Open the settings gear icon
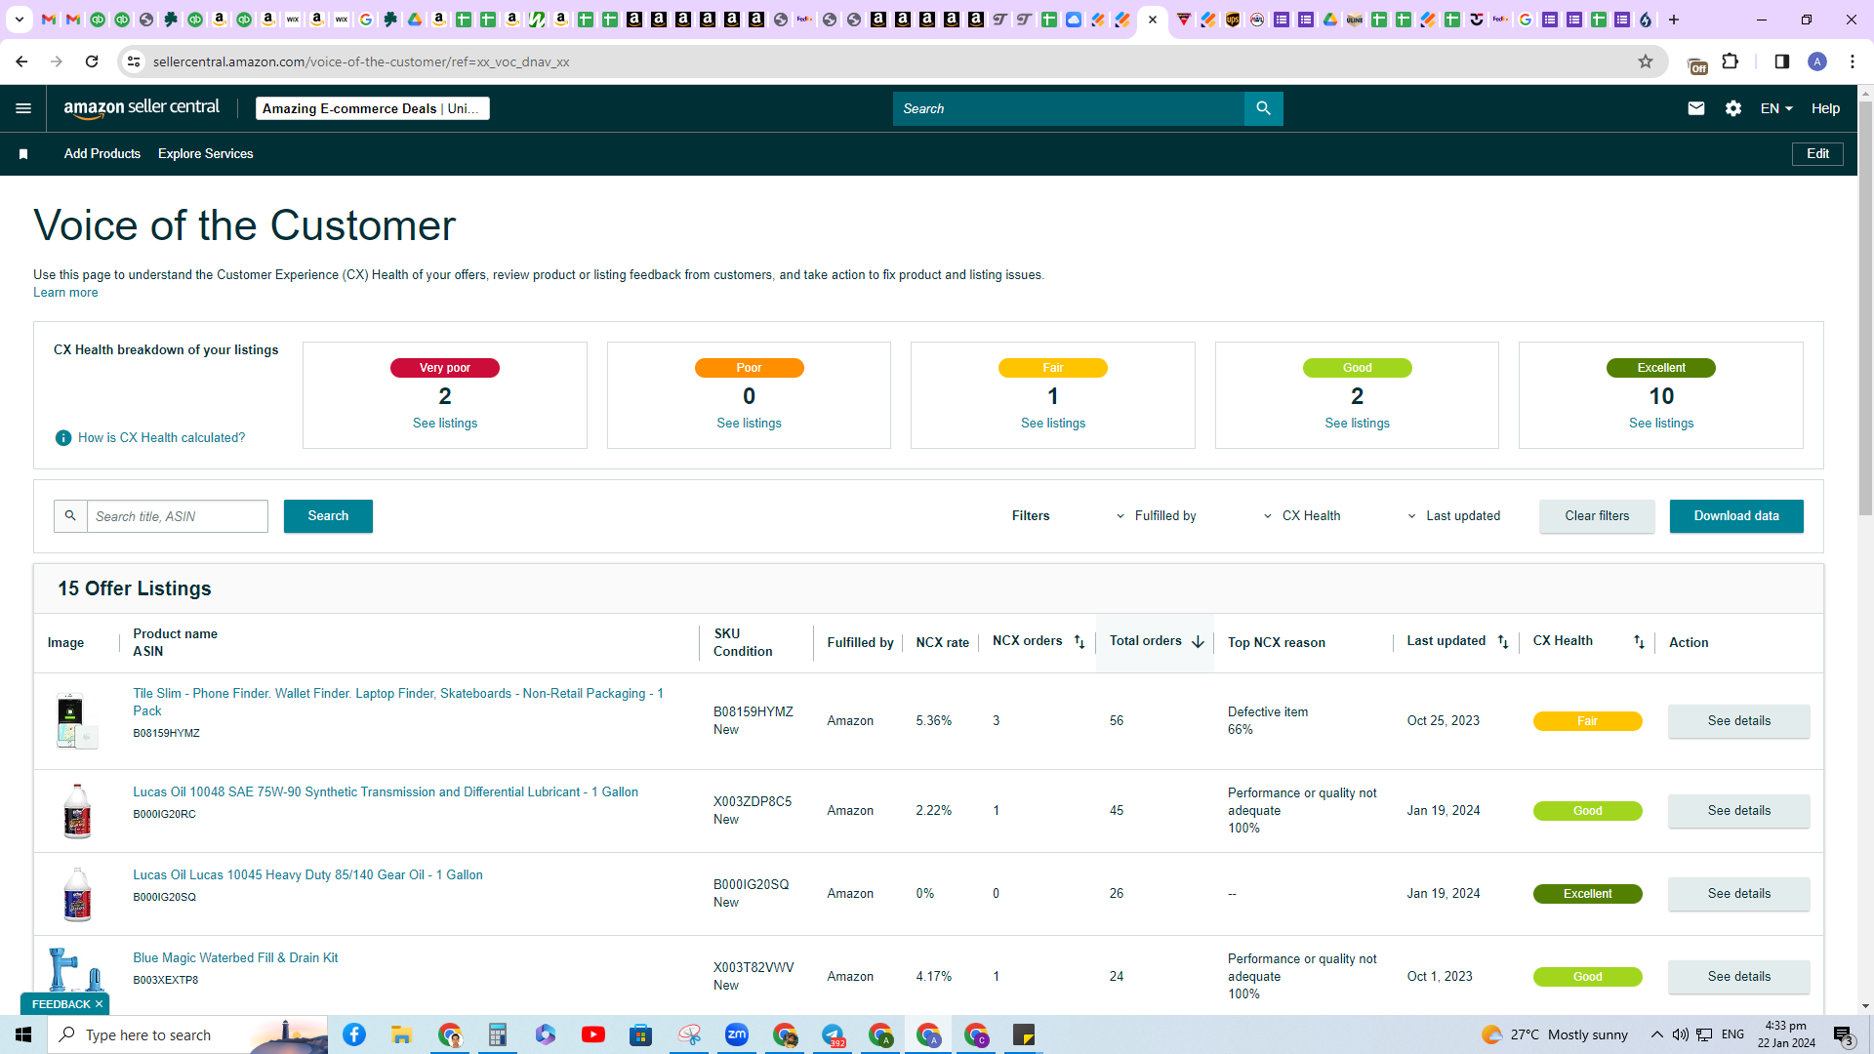The width and height of the screenshot is (1874, 1054). pyautogui.click(x=1733, y=108)
